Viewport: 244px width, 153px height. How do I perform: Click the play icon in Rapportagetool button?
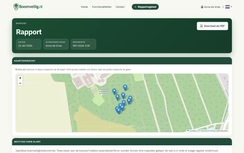[x=136, y=7]
